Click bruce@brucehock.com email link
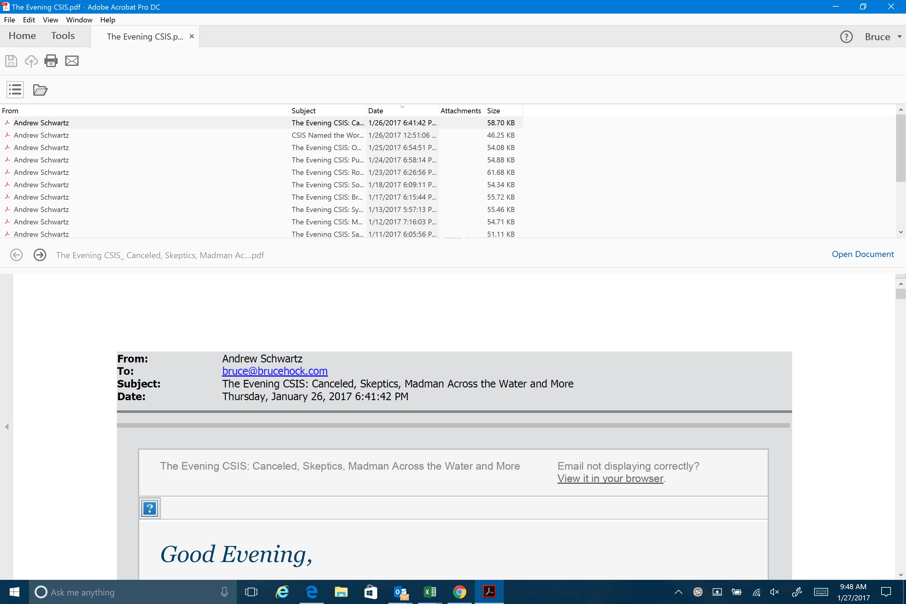Image resolution: width=906 pixels, height=604 pixels. (x=275, y=371)
